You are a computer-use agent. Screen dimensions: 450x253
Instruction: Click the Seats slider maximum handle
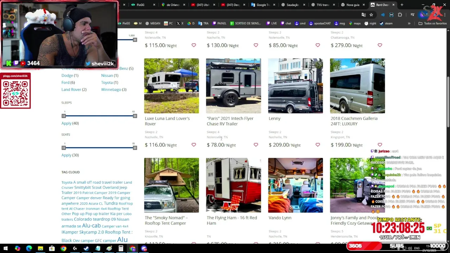pos(135,148)
